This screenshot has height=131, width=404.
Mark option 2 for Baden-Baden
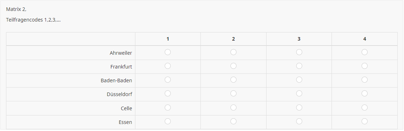233,80
